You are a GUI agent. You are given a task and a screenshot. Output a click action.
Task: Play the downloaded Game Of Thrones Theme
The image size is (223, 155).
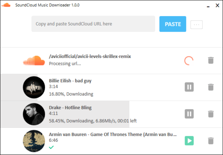tap(189, 141)
